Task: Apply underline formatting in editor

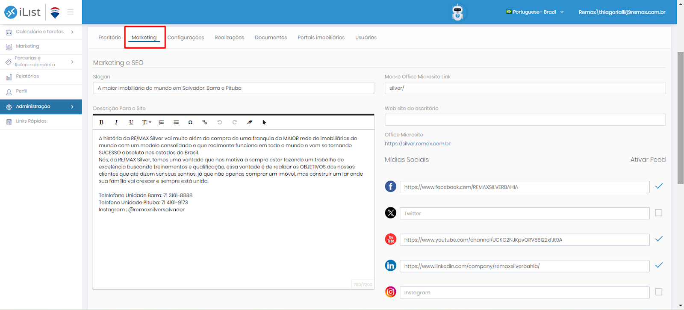Action: click(131, 122)
